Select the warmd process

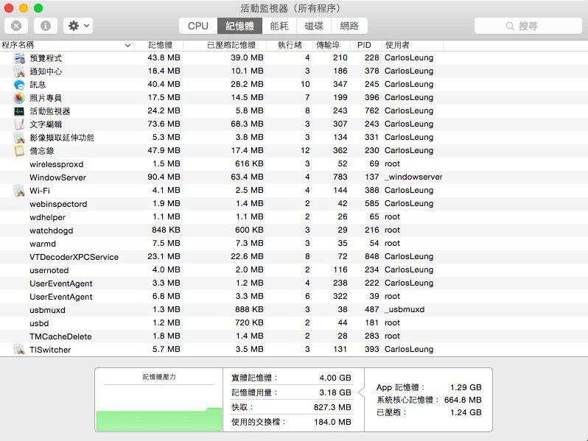(294, 244)
